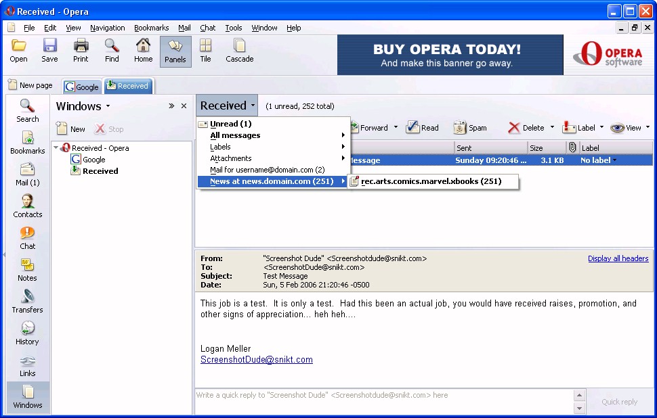Open the Received view dropdown
Image resolution: width=657 pixels, height=418 pixels.
[227, 106]
